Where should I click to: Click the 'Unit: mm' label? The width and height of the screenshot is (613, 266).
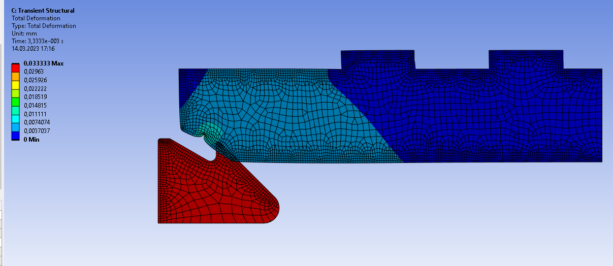pos(24,34)
